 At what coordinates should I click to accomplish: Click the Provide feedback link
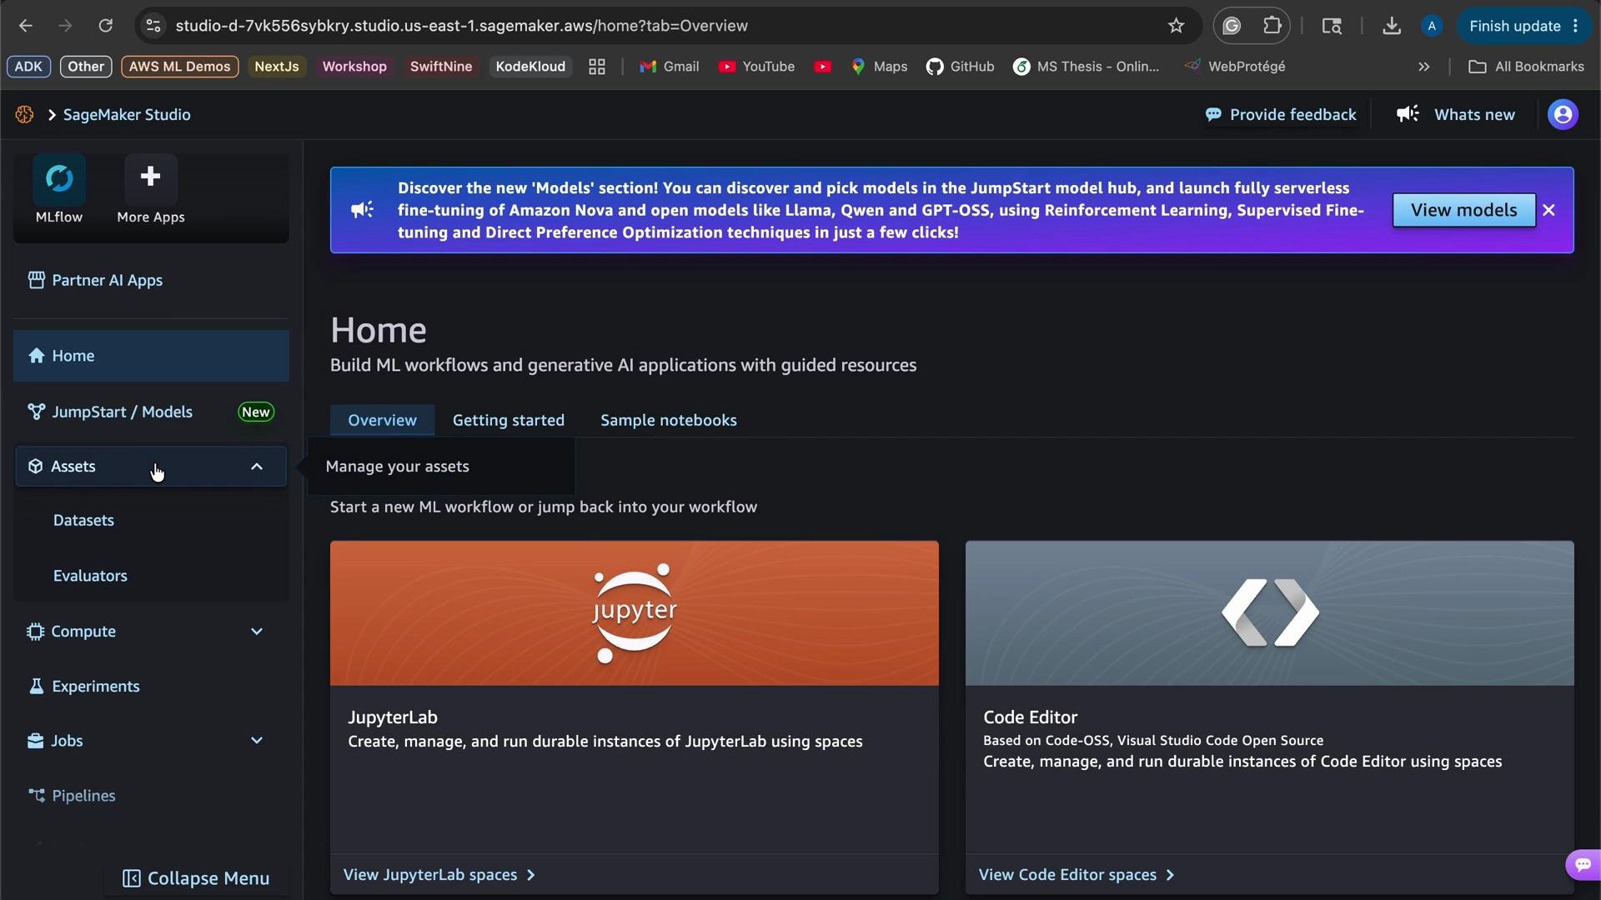point(1292,114)
